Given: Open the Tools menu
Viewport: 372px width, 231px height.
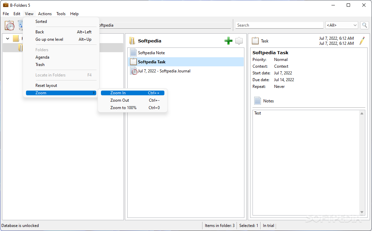Looking at the screenshot, I should [61, 14].
